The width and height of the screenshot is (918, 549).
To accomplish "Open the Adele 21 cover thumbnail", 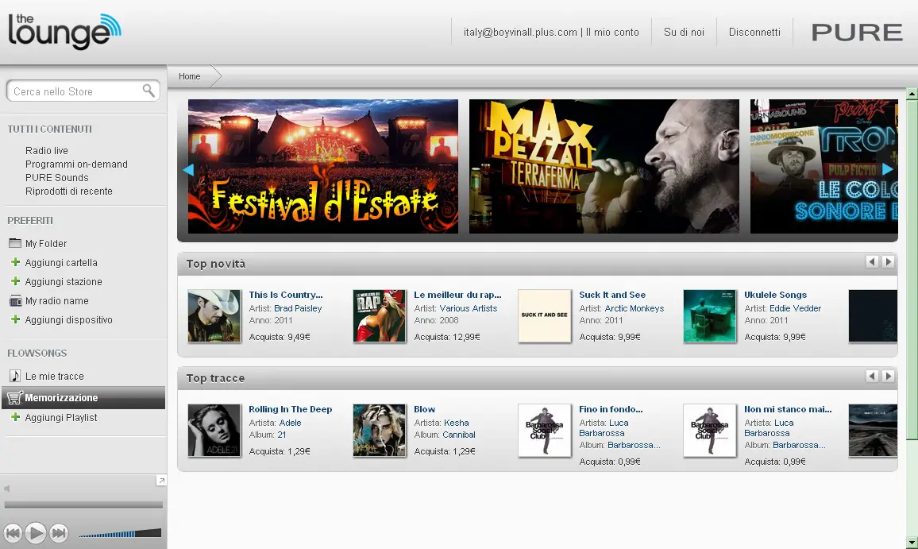I will pos(214,430).
